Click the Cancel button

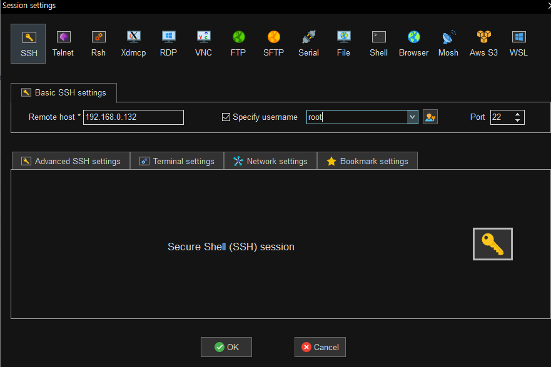coord(320,347)
